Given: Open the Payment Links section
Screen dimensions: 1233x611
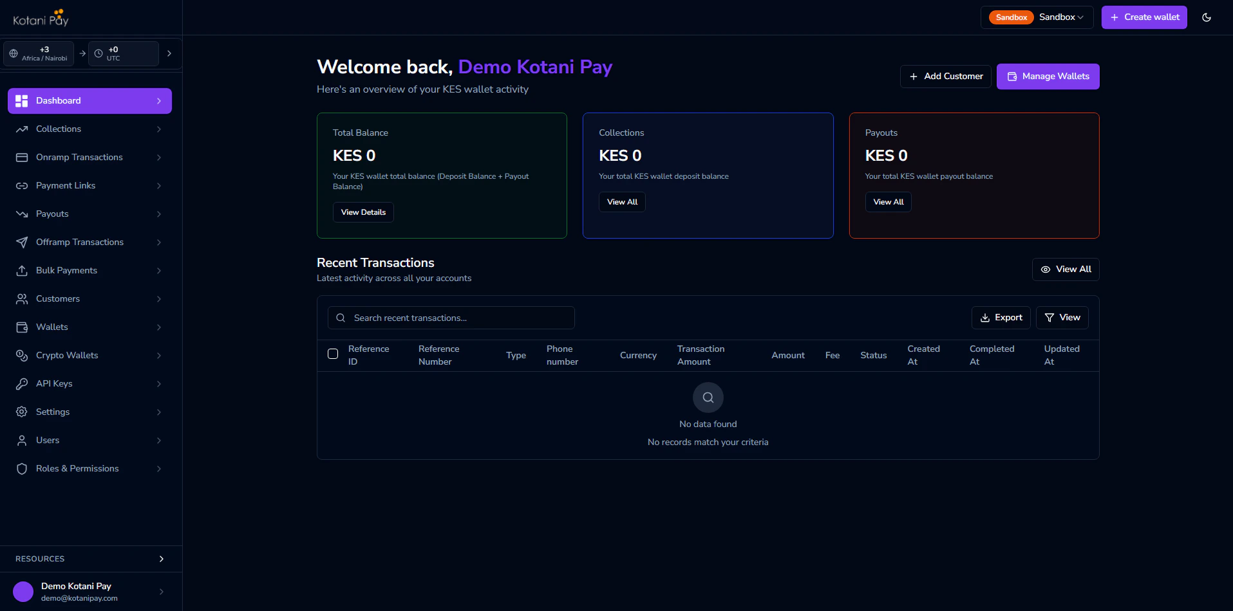Looking at the screenshot, I should point(65,185).
